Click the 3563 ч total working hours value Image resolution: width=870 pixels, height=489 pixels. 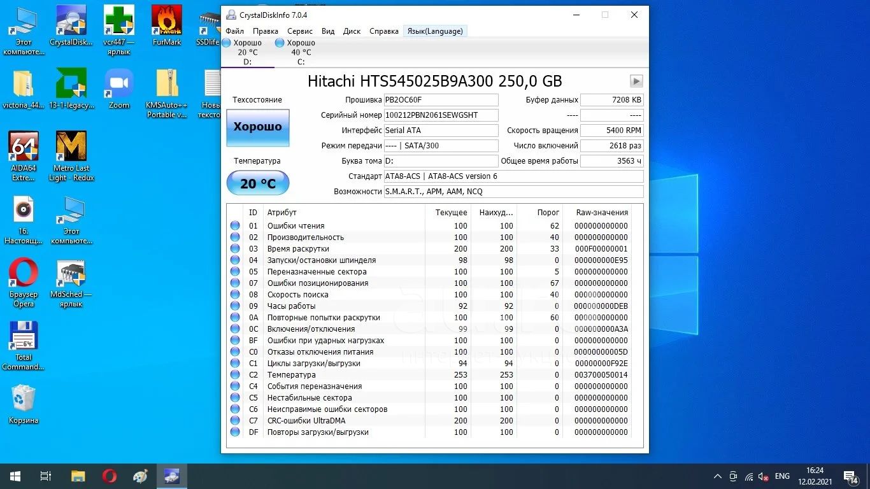[612, 161]
